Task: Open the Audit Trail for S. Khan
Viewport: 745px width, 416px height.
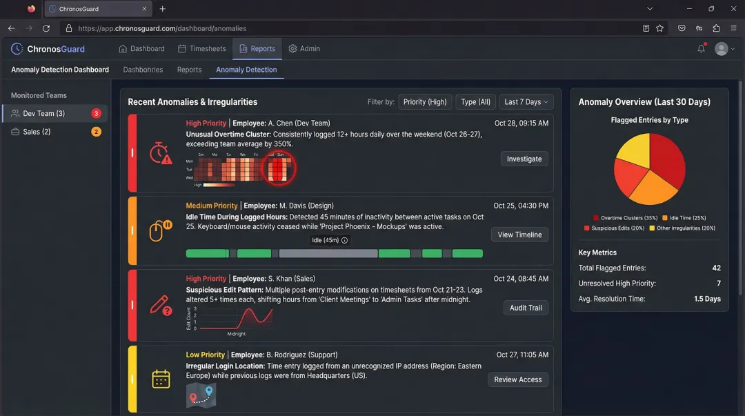Action: pos(526,308)
